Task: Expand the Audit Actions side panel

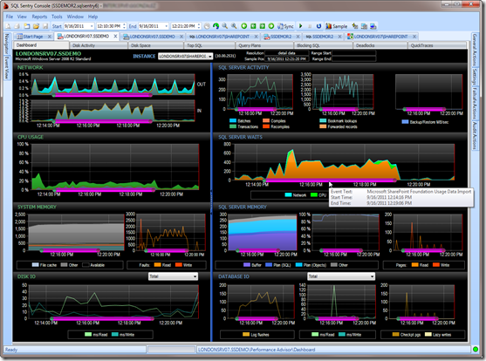Action: tap(475, 136)
